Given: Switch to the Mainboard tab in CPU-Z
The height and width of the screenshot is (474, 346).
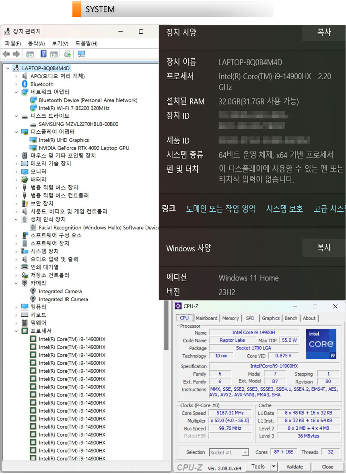Looking at the screenshot, I should (x=206, y=318).
